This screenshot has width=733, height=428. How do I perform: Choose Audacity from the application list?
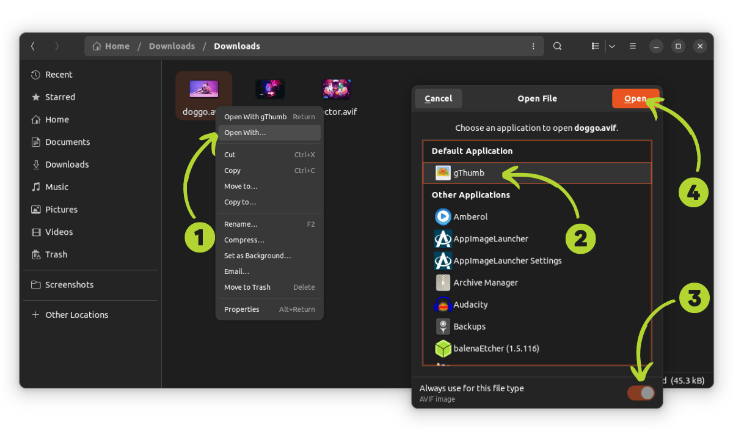click(470, 304)
